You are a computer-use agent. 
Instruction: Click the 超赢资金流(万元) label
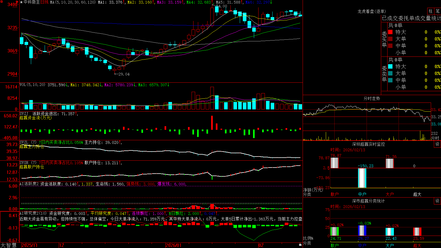click(x=36, y=118)
